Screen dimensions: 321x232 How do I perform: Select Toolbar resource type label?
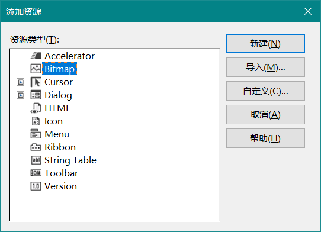click(62, 173)
